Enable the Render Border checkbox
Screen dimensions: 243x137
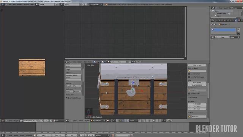189,94
